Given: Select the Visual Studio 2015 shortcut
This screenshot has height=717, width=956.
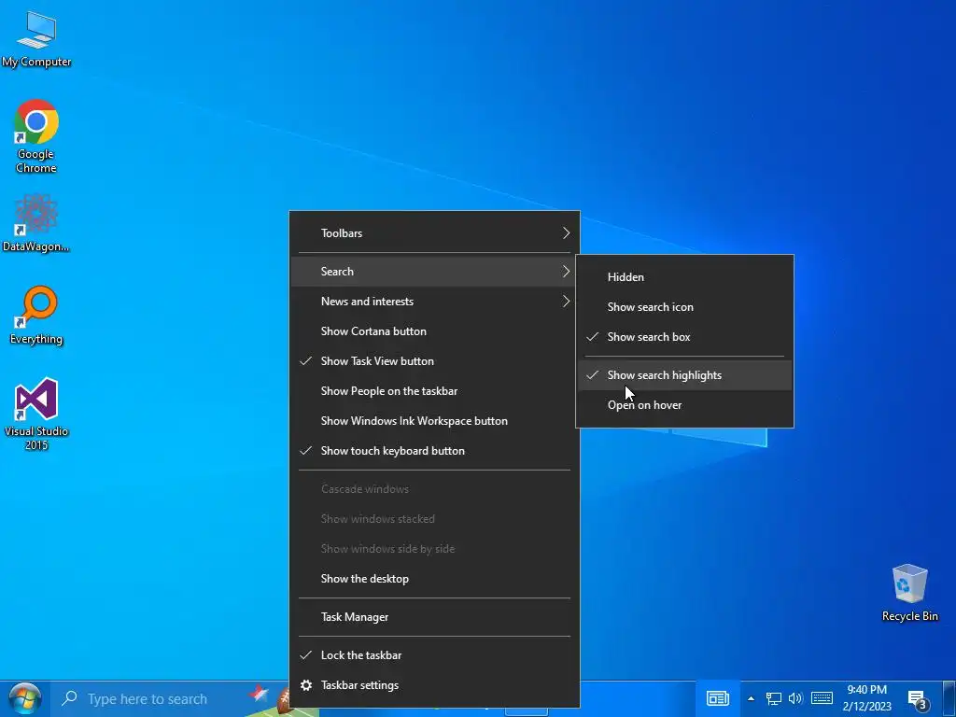Looking at the screenshot, I should [36, 414].
